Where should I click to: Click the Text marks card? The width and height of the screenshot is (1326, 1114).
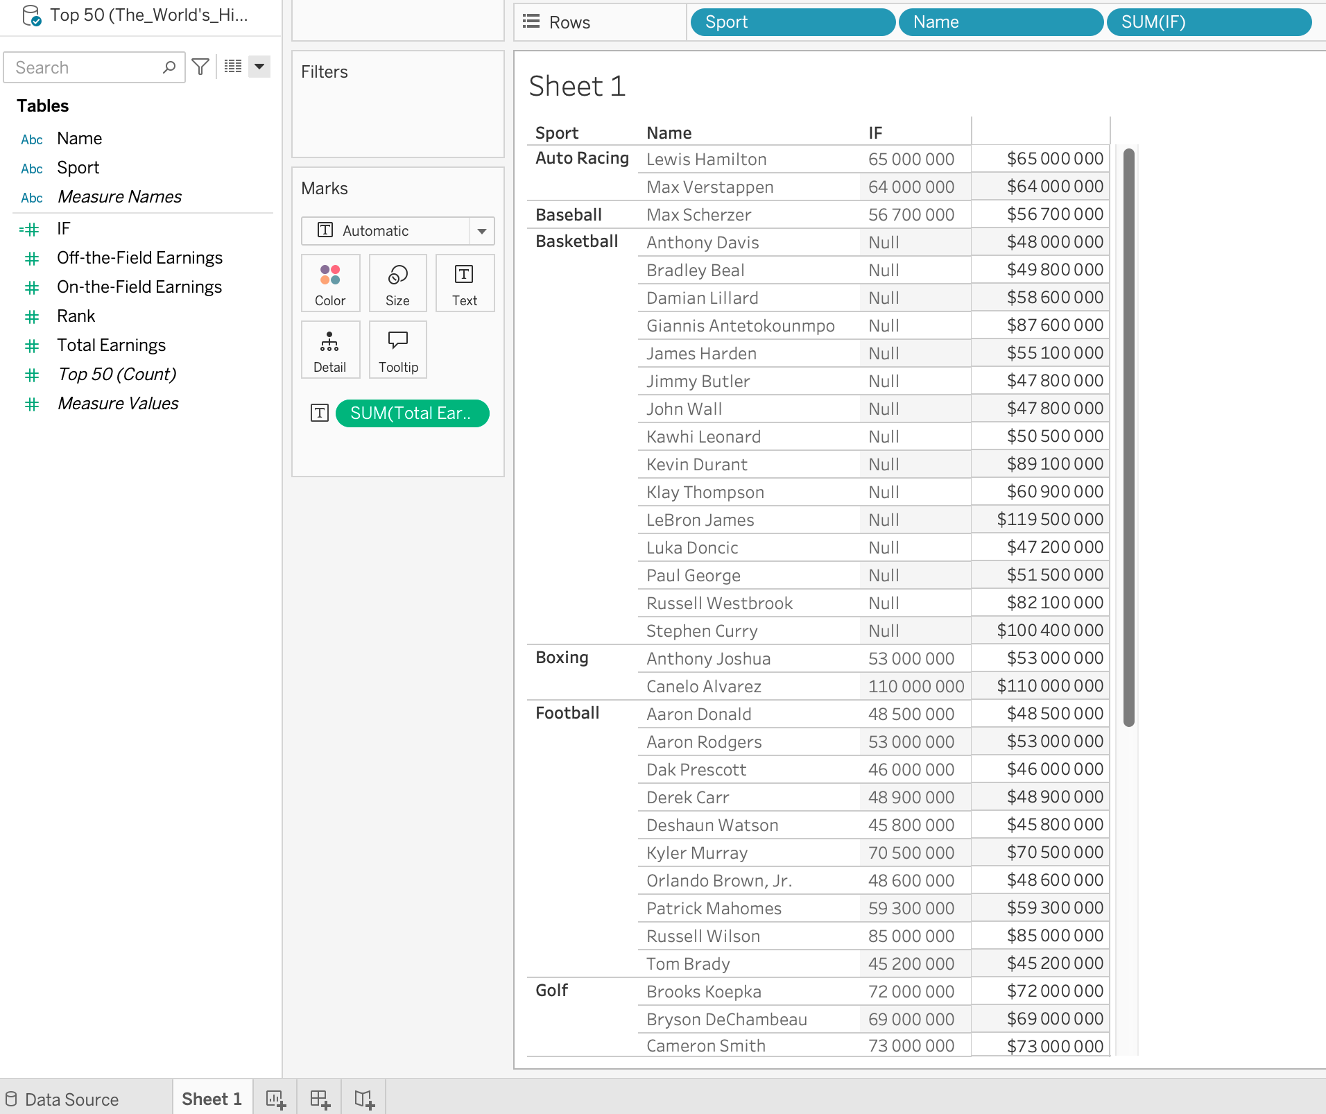pyautogui.click(x=464, y=283)
